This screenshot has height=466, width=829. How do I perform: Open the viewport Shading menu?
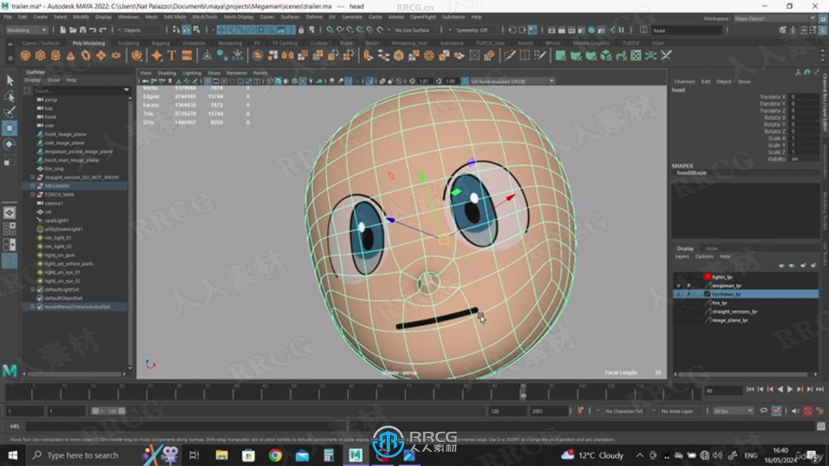point(166,73)
